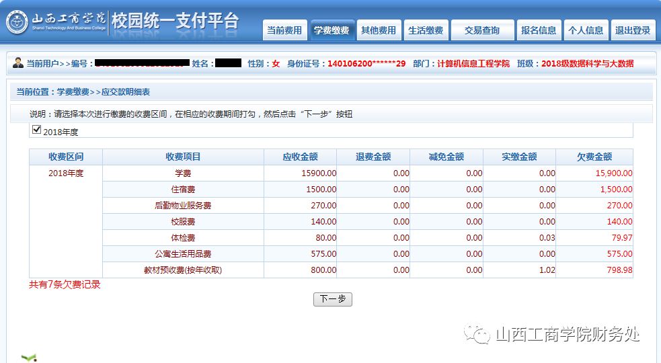661x363 pixels.
Task: Click the 575.00 receivable amount
Action: [323, 254]
